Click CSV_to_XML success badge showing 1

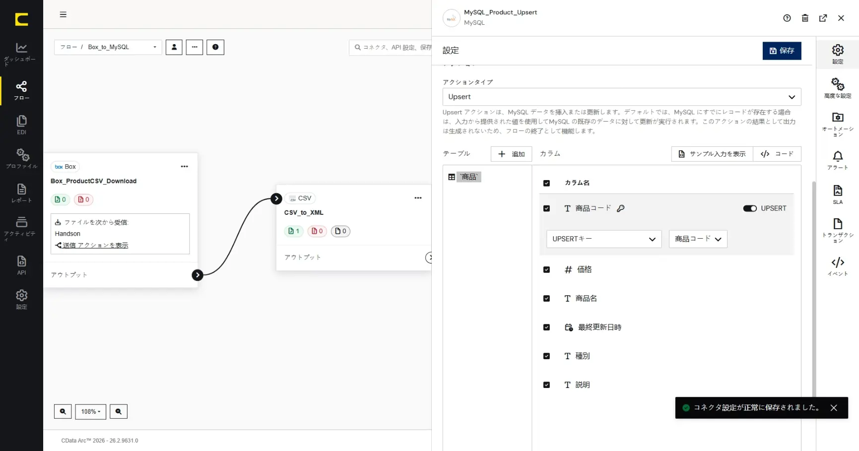(294, 231)
